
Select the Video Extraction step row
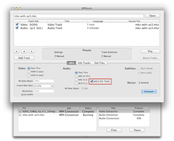click(x=124, y=111)
